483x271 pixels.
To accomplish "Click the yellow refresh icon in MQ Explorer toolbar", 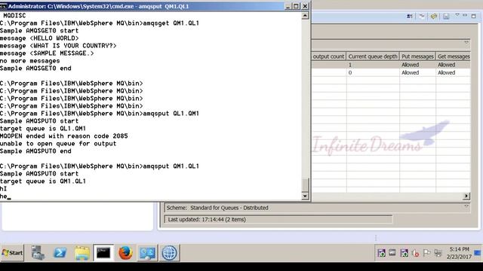I will tap(434, 16).
